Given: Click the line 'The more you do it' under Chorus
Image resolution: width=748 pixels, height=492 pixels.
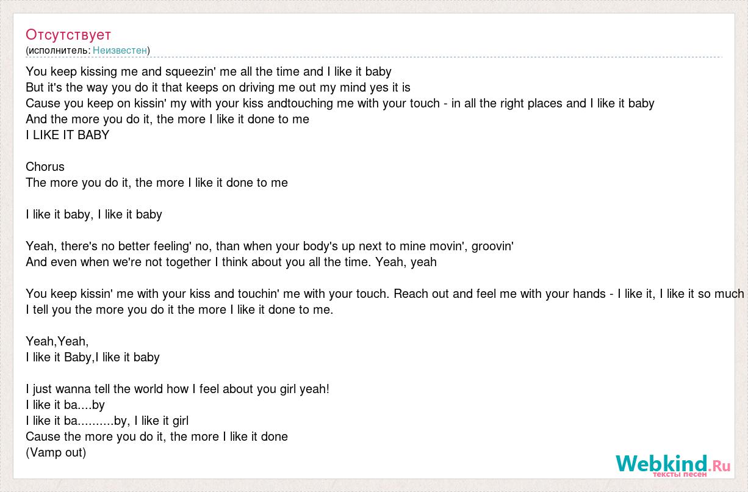Looking at the screenshot, I should coord(157,183).
